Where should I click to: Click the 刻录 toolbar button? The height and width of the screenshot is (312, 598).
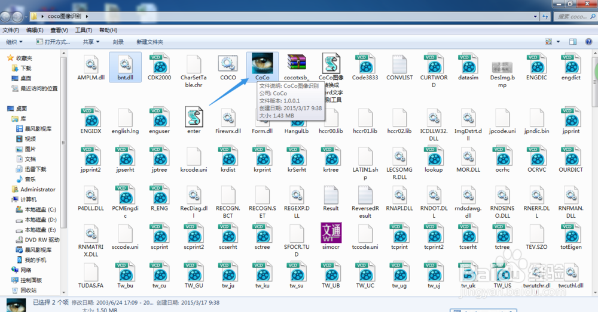pos(118,42)
